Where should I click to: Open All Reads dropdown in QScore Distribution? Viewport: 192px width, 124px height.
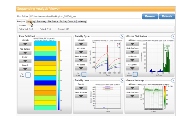pos(133,60)
